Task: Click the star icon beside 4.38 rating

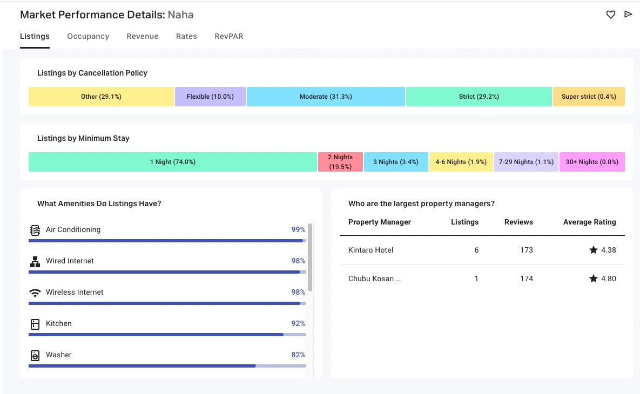Action: point(594,250)
